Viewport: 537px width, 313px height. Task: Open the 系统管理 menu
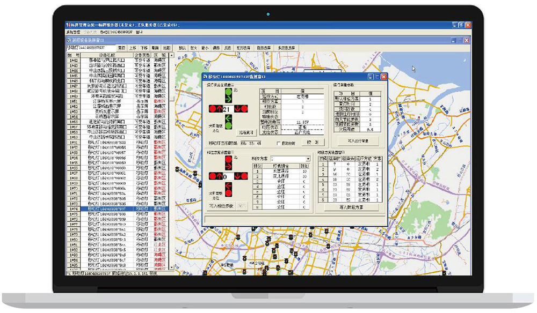(73, 32)
